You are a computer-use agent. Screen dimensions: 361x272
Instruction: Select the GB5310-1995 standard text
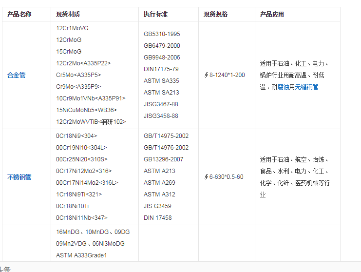tap(162, 34)
